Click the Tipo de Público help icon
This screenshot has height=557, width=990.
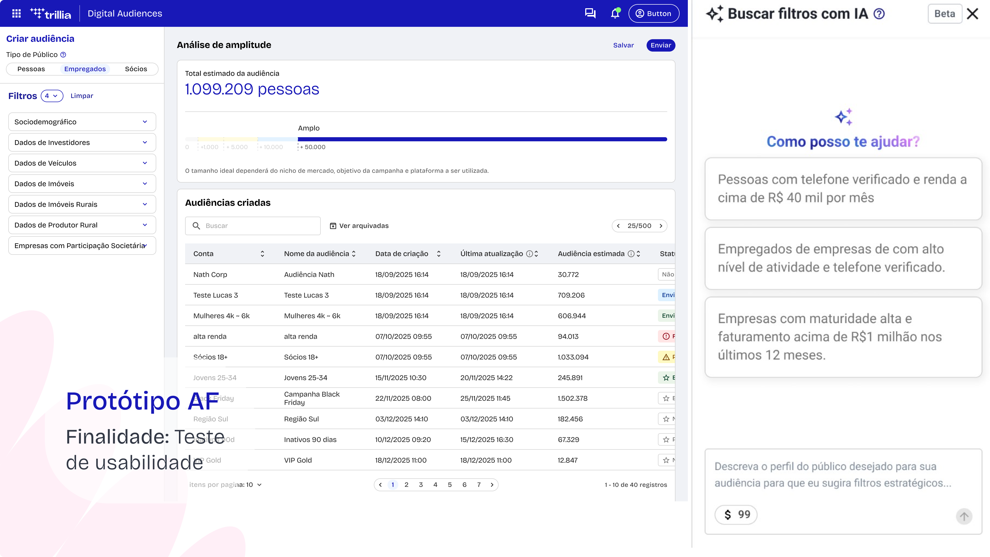tap(63, 55)
